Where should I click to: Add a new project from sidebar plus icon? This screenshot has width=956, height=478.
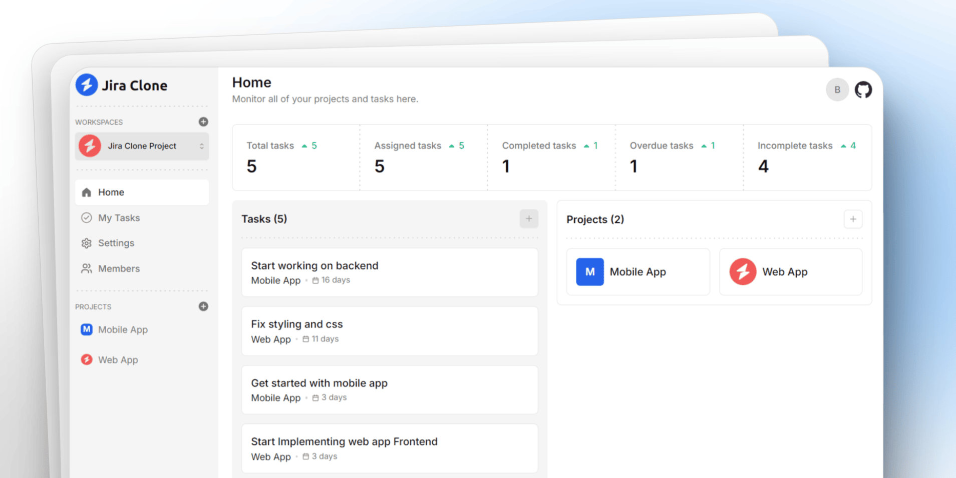tap(203, 306)
